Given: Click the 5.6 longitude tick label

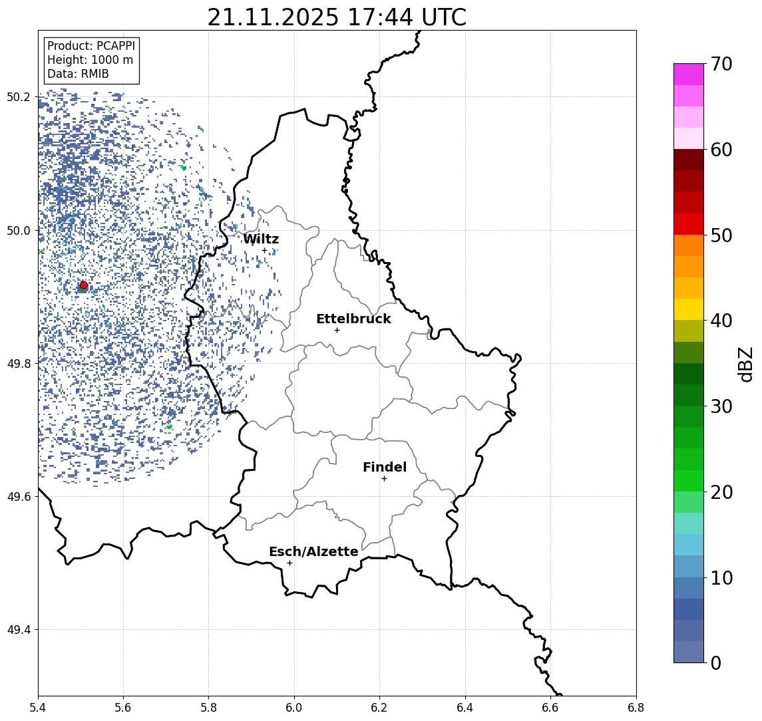Looking at the screenshot, I should [x=123, y=708].
